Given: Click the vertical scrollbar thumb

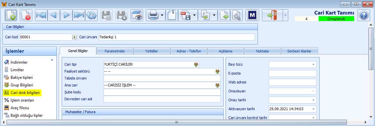Looking at the screenshot, I should [370, 48].
